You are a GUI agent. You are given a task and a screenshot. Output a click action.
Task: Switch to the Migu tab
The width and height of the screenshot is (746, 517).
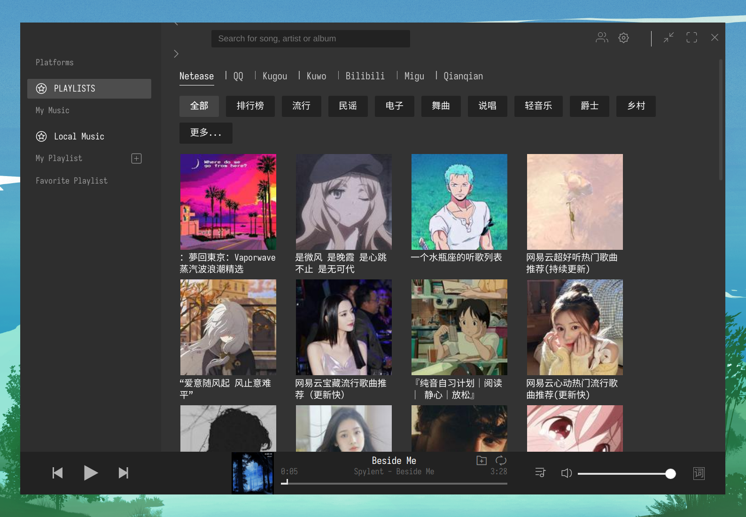click(414, 76)
